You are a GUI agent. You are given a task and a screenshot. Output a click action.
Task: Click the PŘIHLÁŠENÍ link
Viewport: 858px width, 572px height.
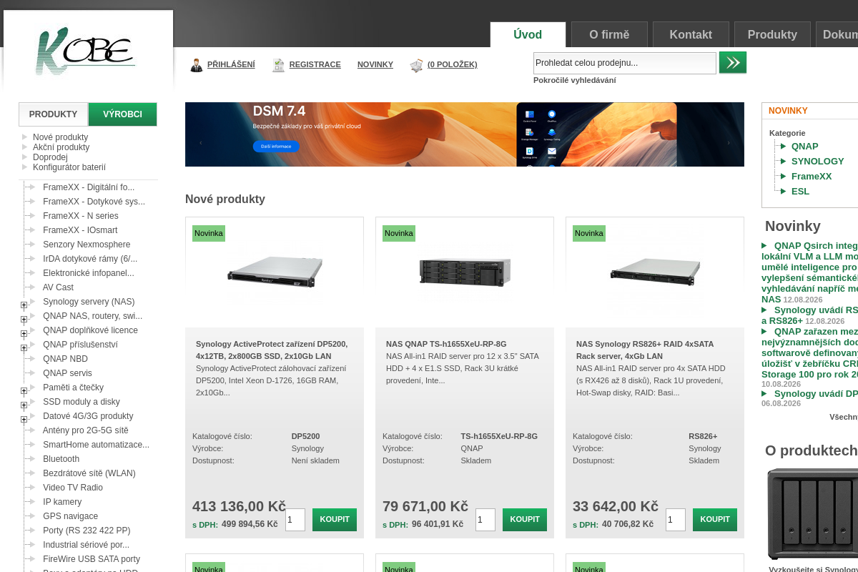[x=231, y=64]
